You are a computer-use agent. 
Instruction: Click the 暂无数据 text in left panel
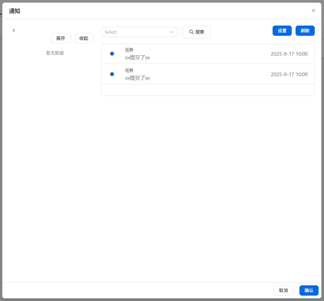(55, 53)
